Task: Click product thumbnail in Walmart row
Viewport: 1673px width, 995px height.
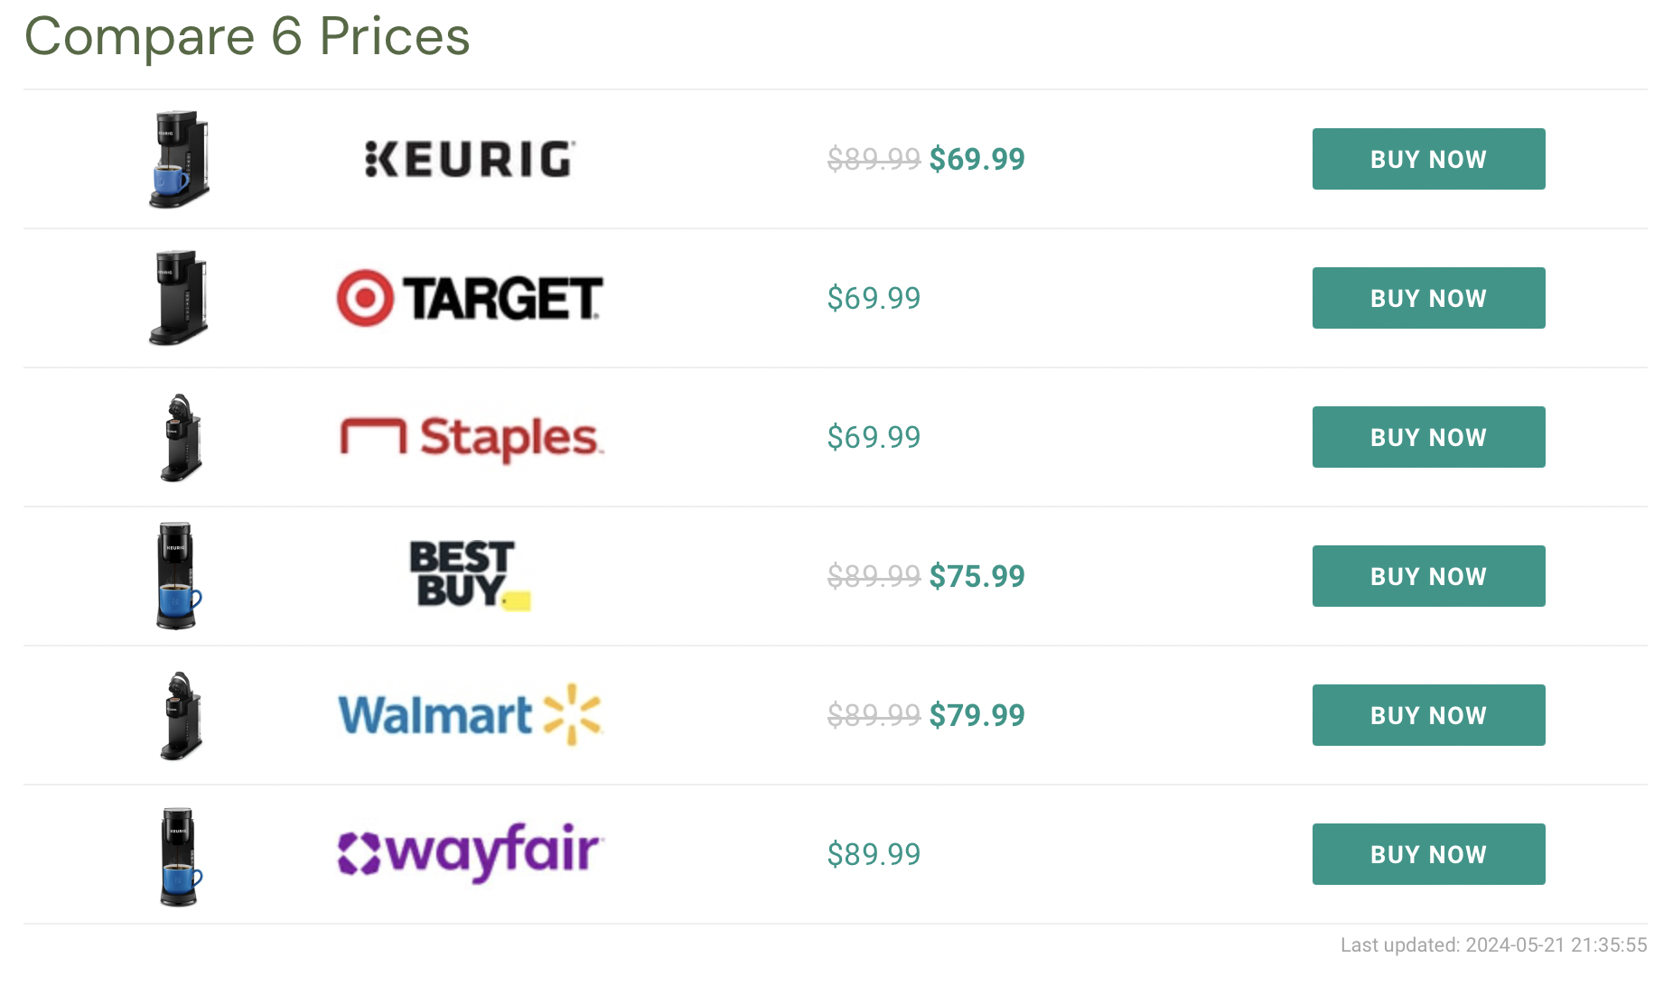Action: [181, 715]
